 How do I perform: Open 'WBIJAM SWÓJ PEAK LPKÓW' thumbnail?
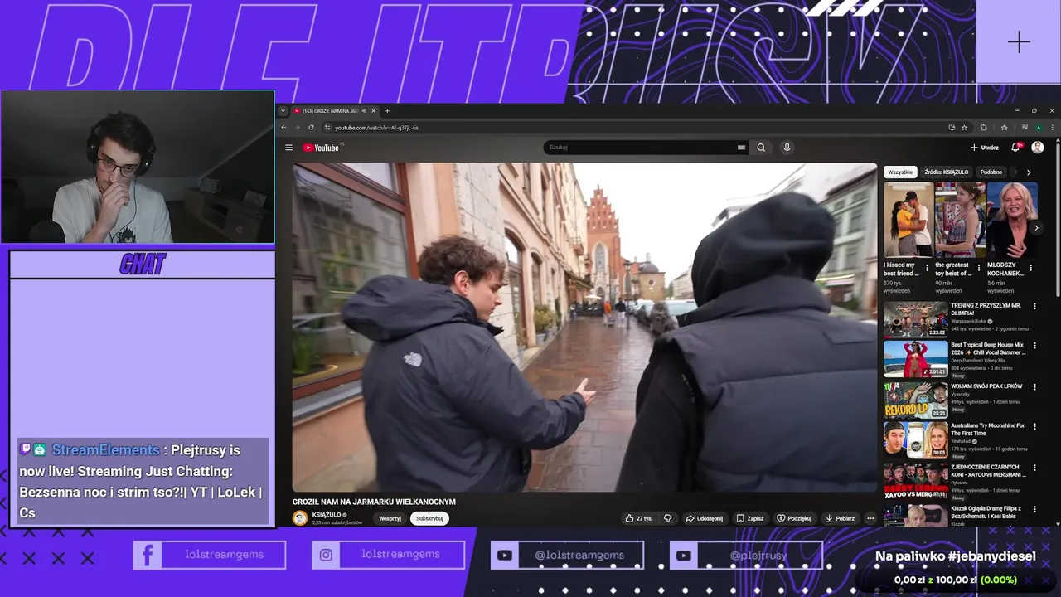click(916, 400)
